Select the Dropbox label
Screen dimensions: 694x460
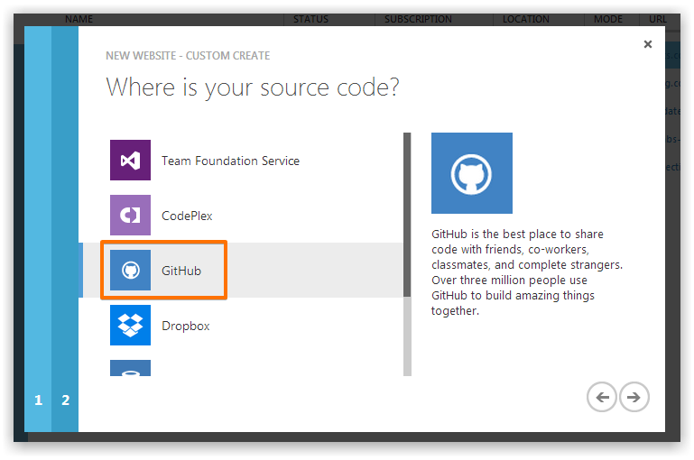tap(185, 326)
